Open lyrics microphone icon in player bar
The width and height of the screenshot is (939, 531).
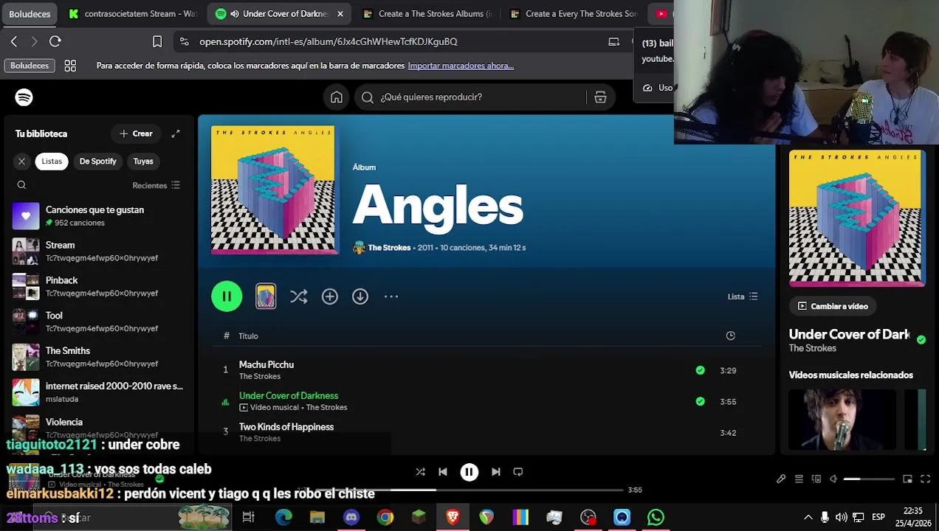[781, 479]
